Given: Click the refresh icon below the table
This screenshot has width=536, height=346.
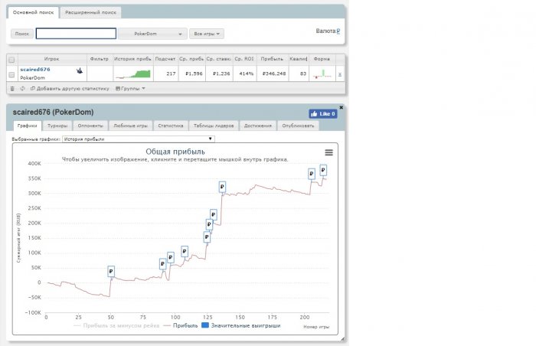Looking at the screenshot, I should coord(22,88).
